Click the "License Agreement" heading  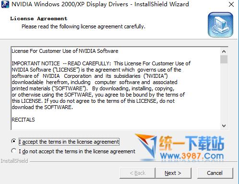click(39, 19)
